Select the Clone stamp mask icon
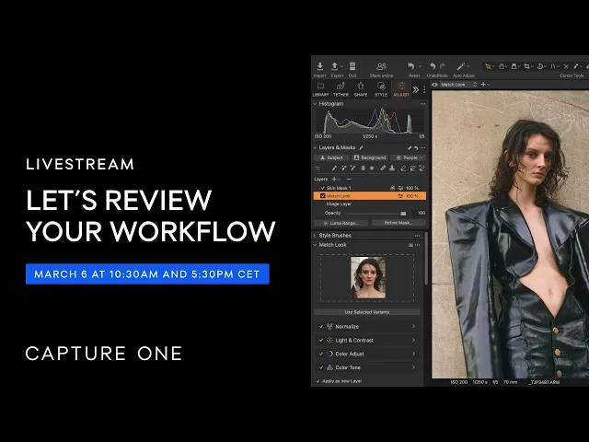 [x=392, y=169]
